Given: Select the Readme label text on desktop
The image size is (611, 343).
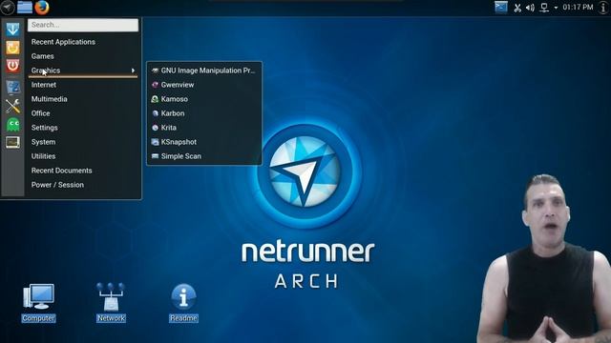Looking at the screenshot, I should (183, 318).
